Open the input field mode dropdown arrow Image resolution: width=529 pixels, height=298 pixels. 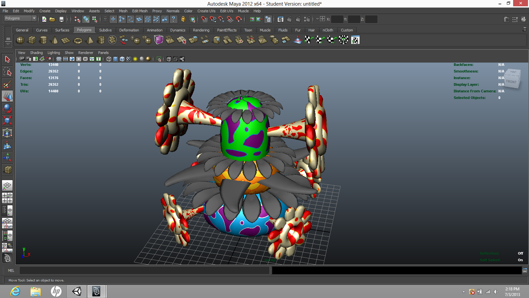point(317,19)
